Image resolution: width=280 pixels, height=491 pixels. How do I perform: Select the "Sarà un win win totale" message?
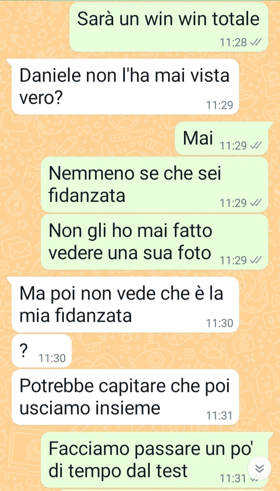coord(169,27)
